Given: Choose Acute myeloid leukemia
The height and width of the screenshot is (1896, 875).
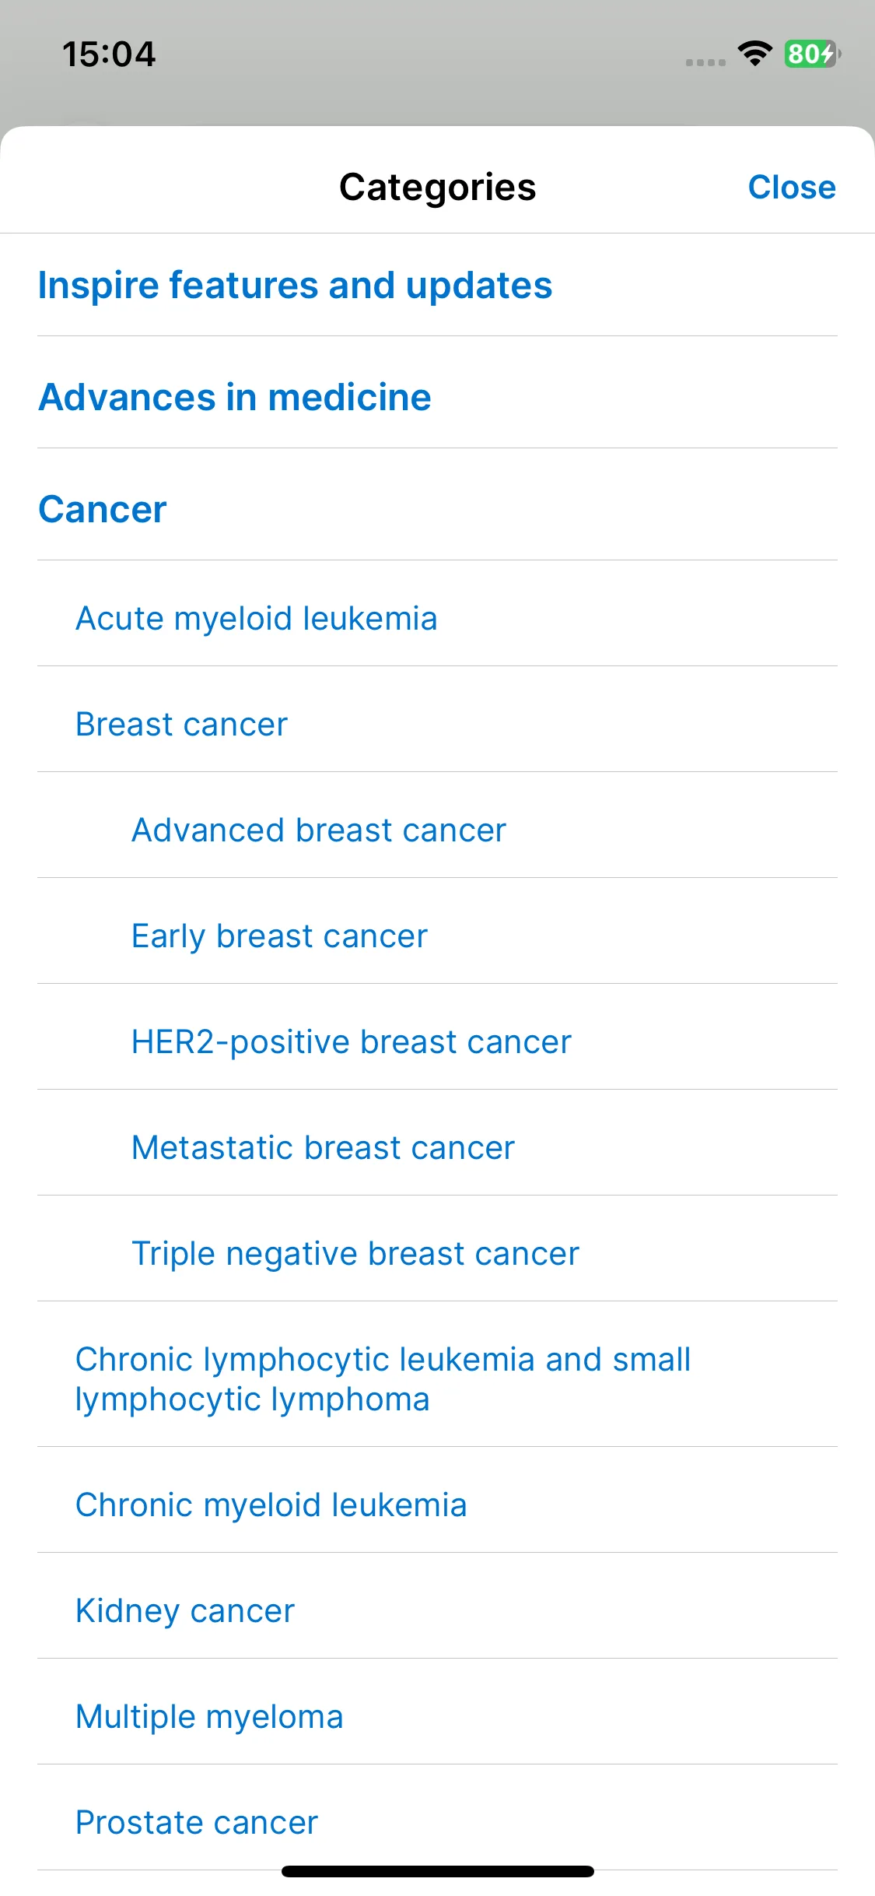Looking at the screenshot, I should point(437,619).
